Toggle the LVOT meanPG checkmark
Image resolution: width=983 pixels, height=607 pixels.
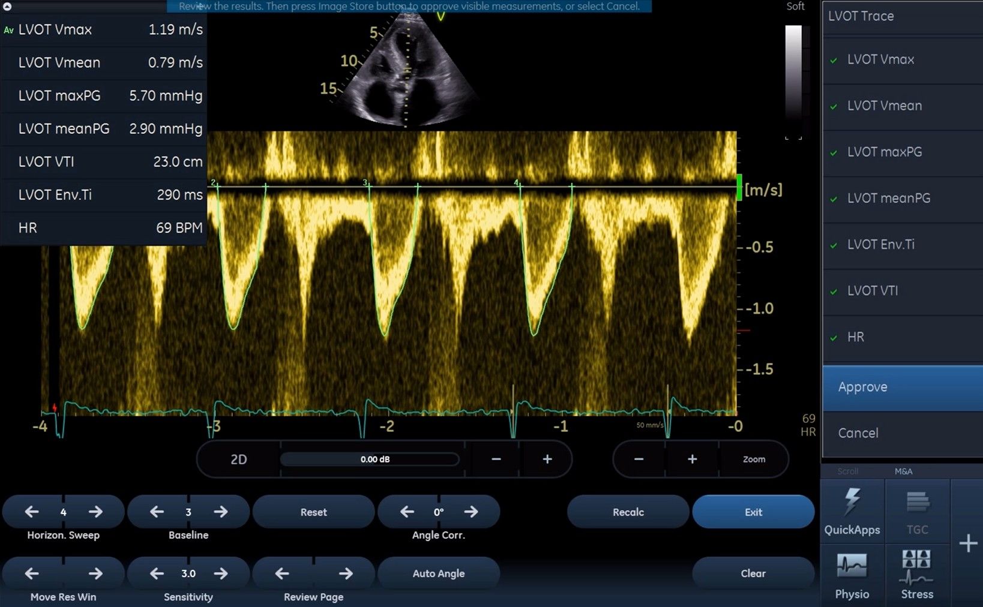point(834,199)
